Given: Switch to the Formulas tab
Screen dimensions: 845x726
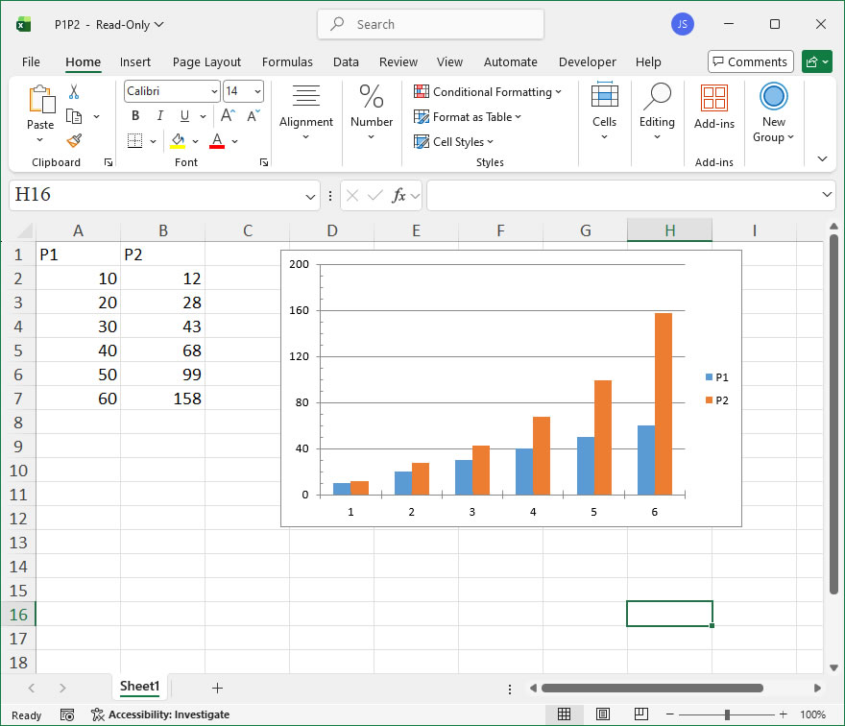Looking at the screenshot, I should pos(287,61).
